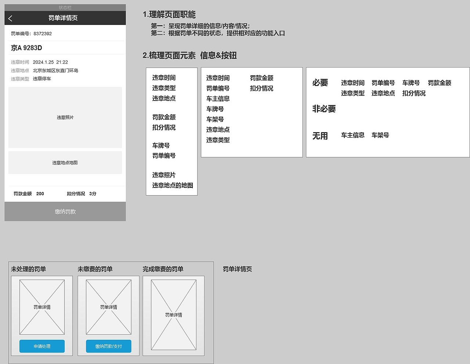The image size is (470, 364).
Task: Click the 罚单详情页 label beside the state frames
Action: (x=237, y=269)
